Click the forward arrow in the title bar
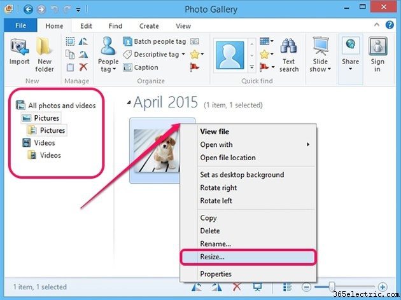 41,10
